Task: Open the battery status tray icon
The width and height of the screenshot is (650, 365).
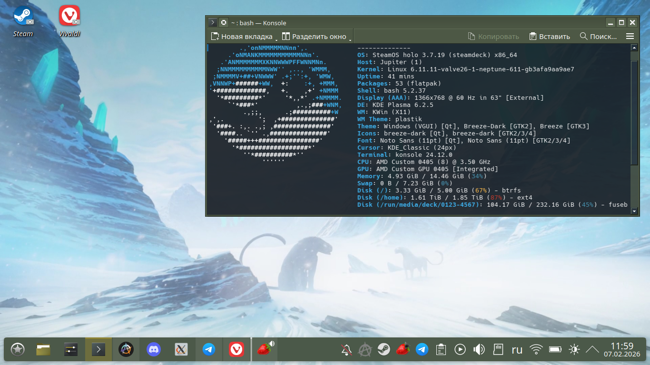Action: [555, 350]
